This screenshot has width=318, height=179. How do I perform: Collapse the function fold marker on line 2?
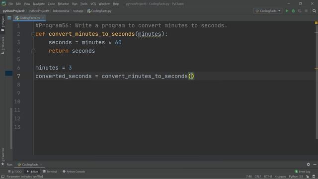(33, 34)
